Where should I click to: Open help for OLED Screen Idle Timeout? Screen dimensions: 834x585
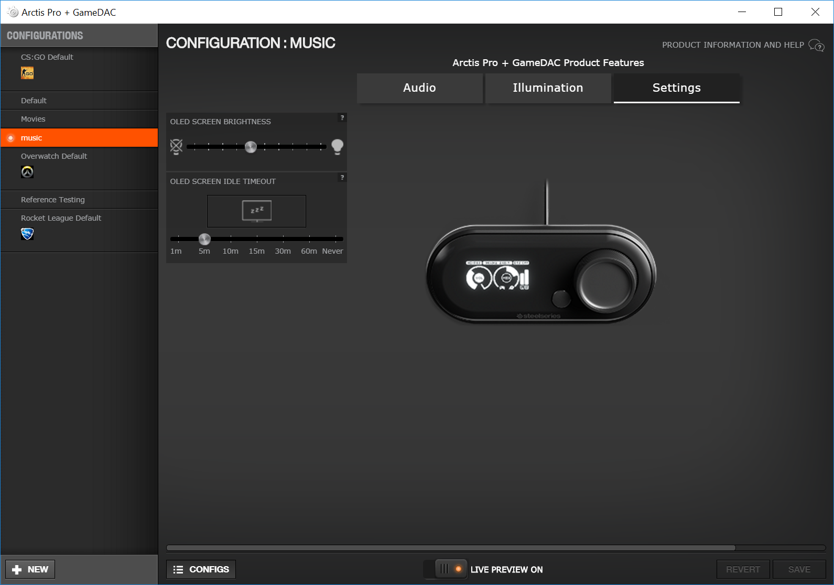point(342,178)
